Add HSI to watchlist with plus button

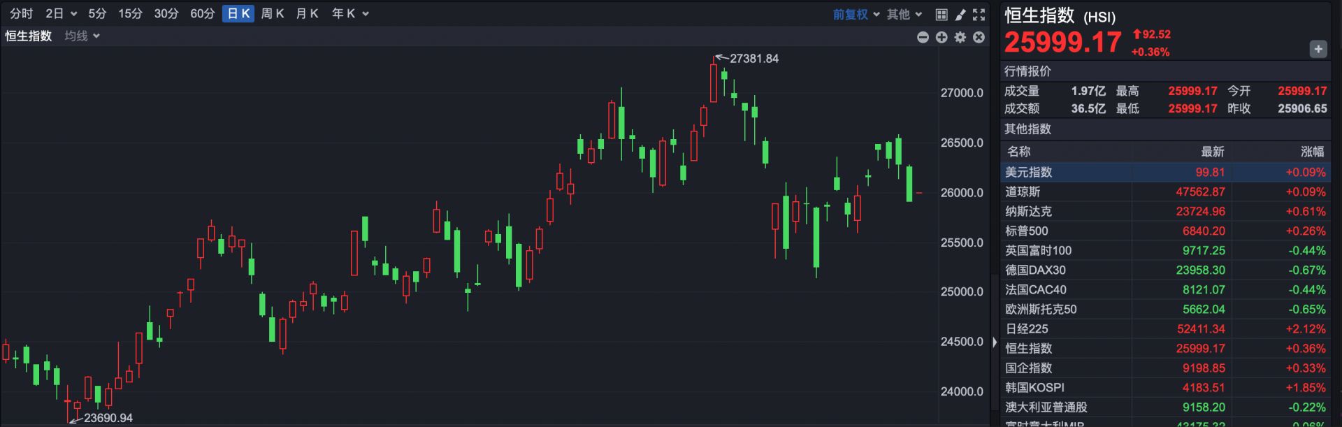[1318, 49]
